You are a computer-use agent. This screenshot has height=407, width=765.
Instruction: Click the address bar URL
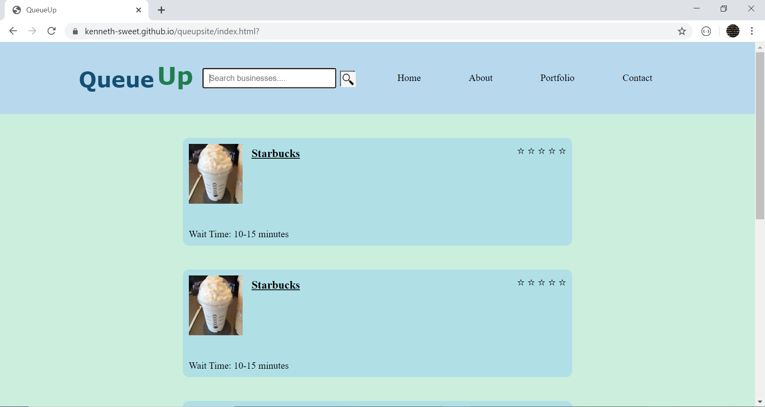coord(172,31)
